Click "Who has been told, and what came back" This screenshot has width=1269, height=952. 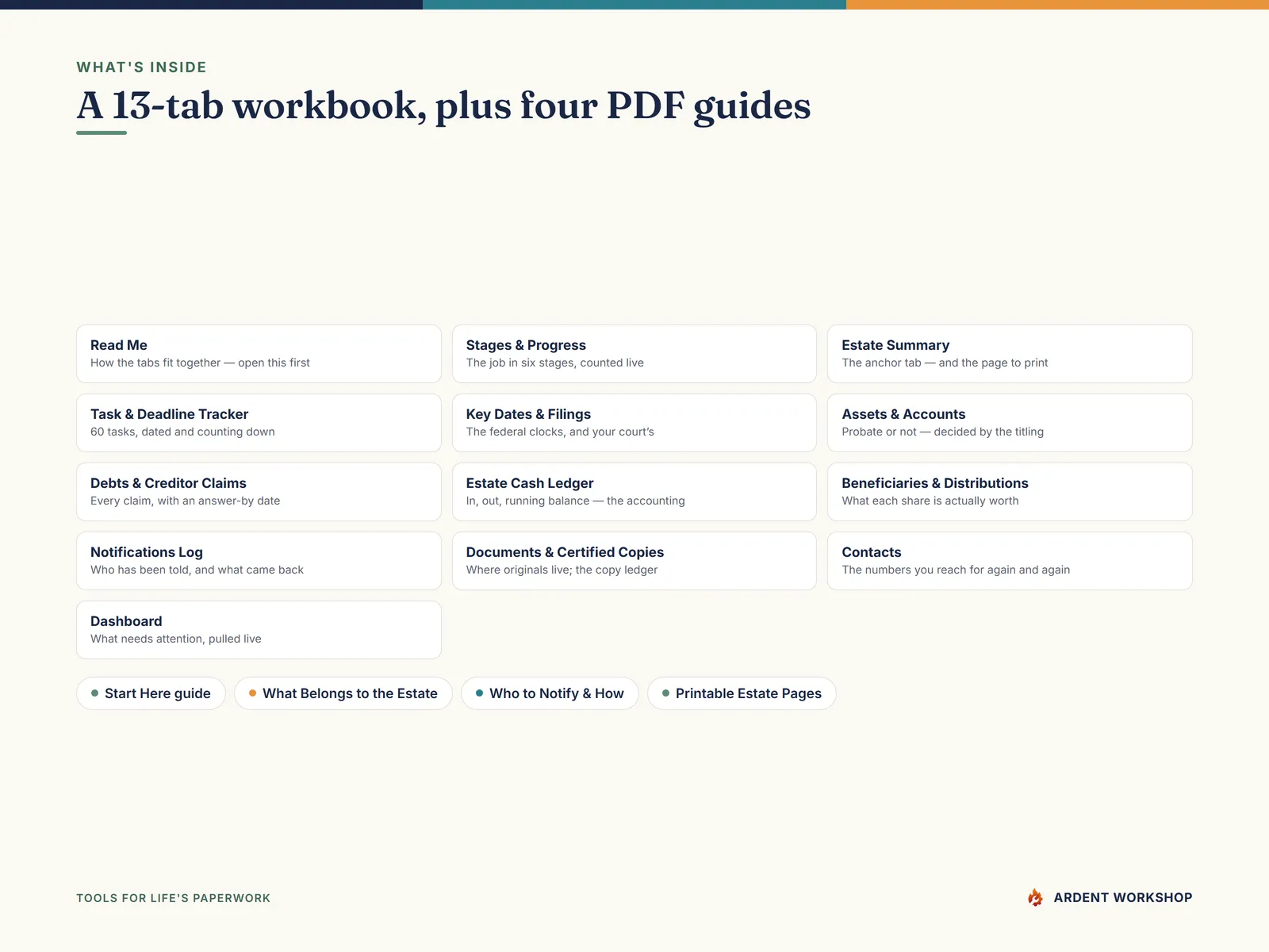coord(197,570)
